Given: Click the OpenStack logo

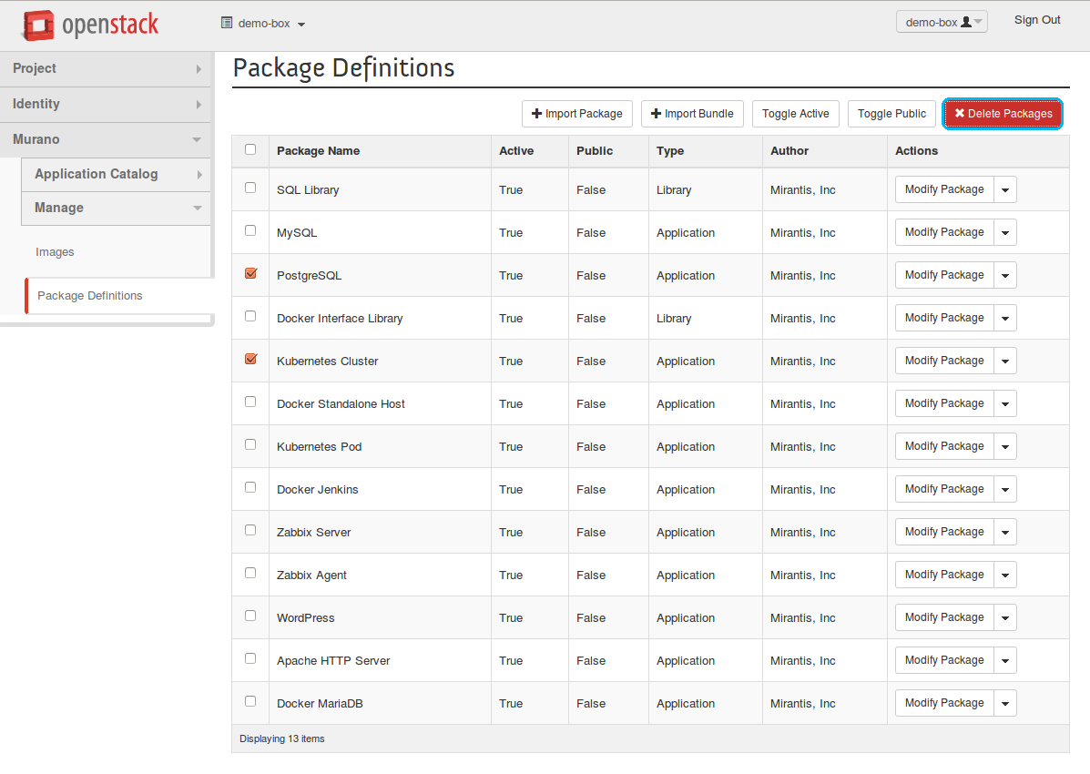Looking at the screenshot, I should 90,25.
